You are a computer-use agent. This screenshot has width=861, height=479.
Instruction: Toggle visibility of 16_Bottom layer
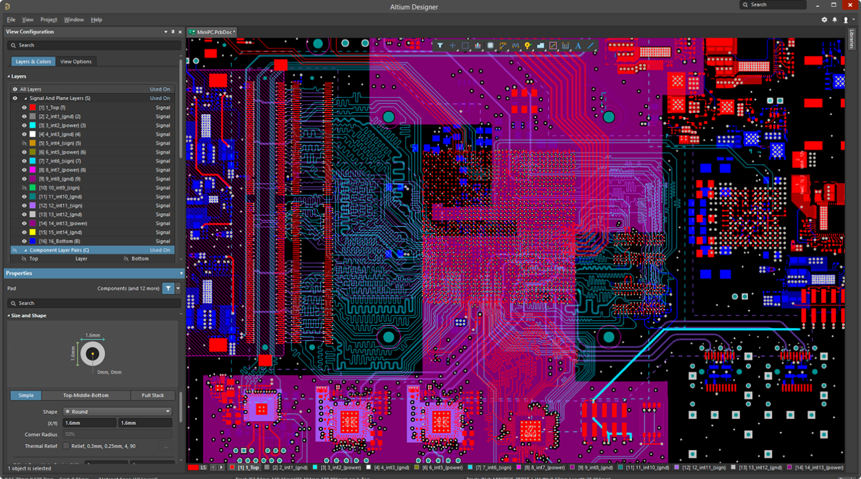pyautogui.click(x=25, y=241)
